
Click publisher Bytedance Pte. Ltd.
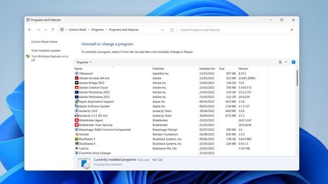pyautogui.click(x=165, y=148)
